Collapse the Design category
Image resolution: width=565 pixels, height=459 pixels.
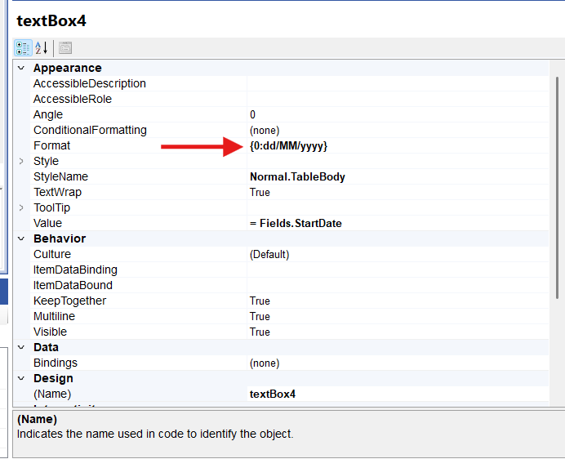point(21,379)
